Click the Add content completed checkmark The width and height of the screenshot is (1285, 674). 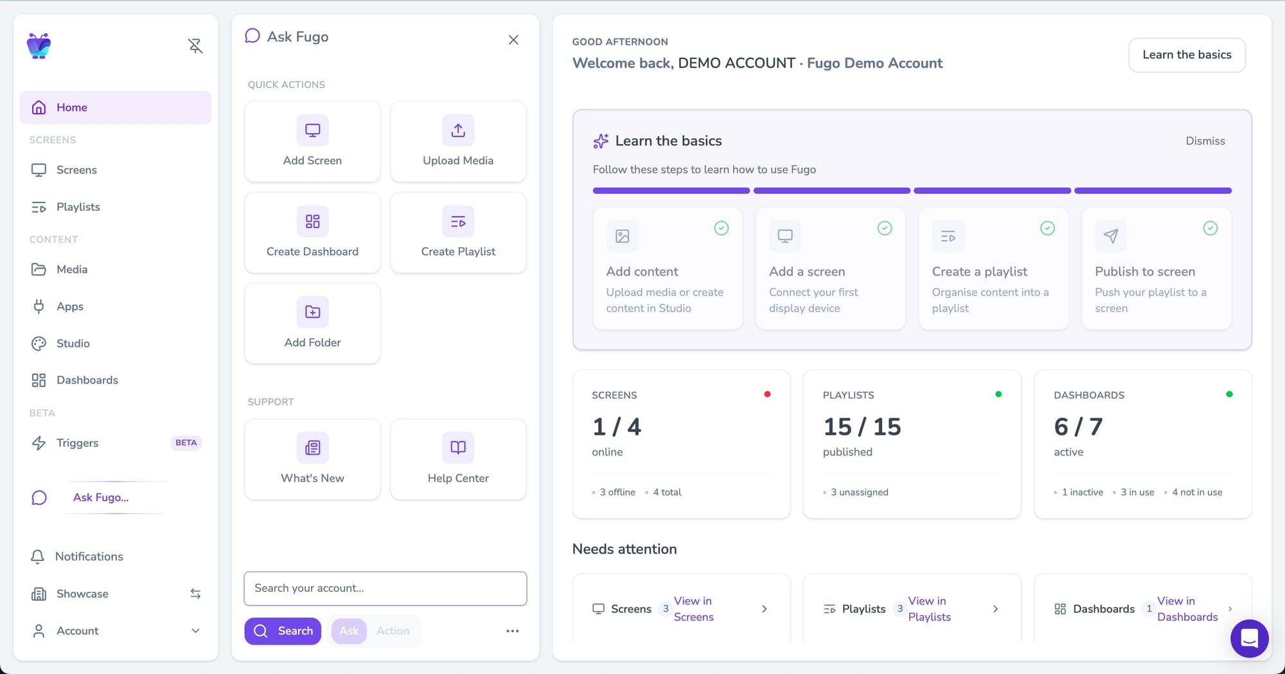pyautogui.click(x=722, y=228)
